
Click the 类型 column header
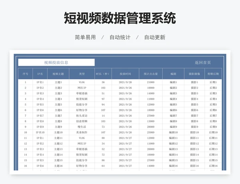coord(82,74)
